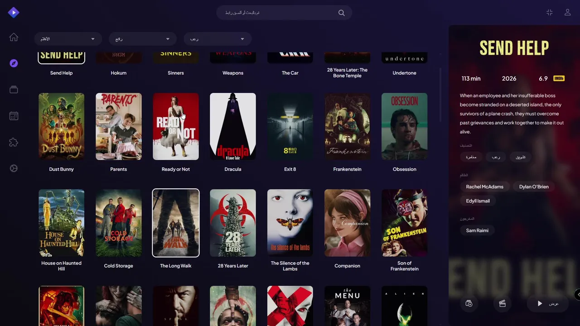This screenshot has height=326, width=580.
Task: Select the Dust Bunny poster
Action: click(x=61, y=126)
